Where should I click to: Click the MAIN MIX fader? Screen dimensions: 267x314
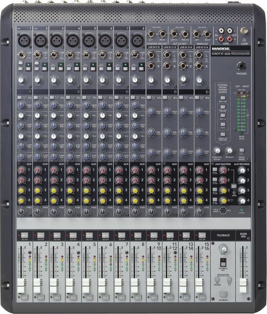[243, 286]
